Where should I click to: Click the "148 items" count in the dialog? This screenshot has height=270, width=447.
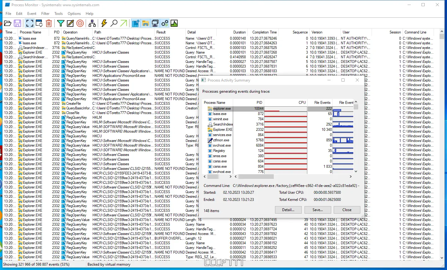(211, 211)
